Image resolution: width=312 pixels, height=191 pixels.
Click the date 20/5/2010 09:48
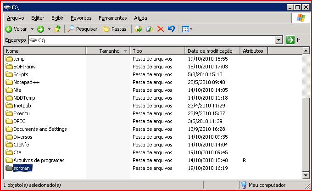tap(206, 82)
